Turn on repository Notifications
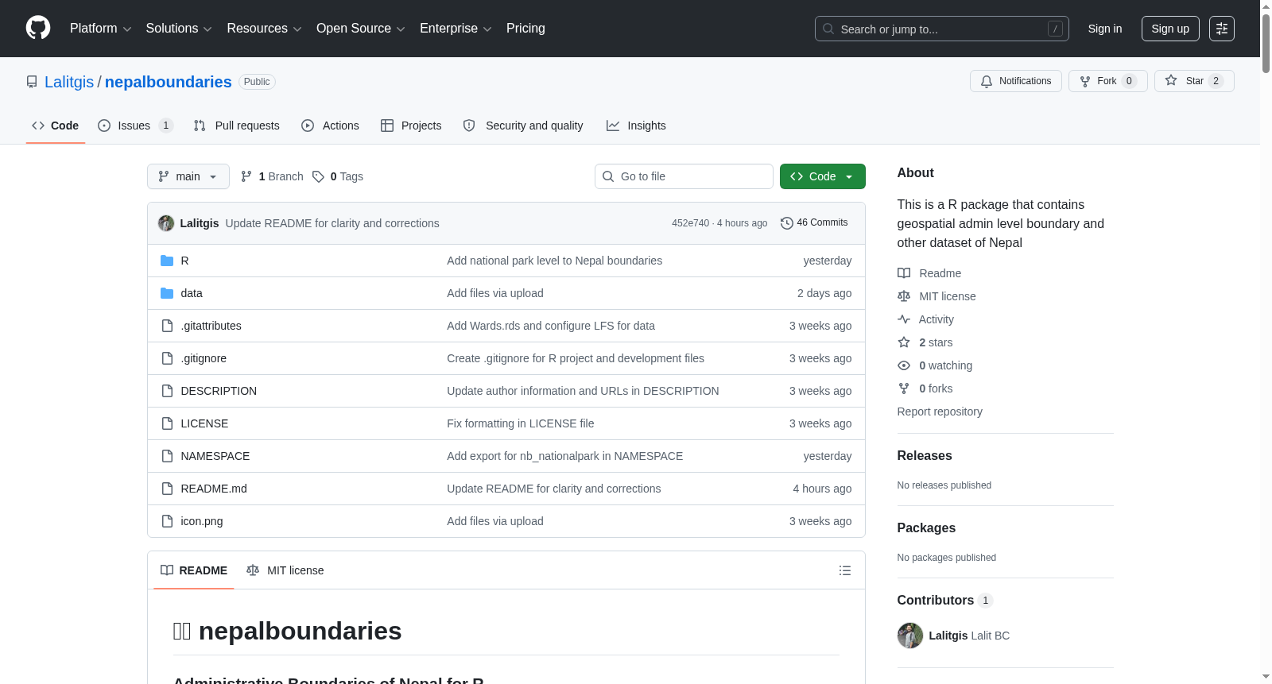The image size is (1272, 684). tap(1016, 81)
